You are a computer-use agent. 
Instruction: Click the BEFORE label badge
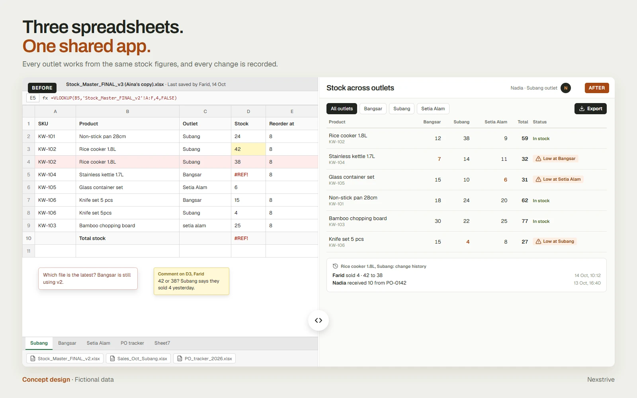pyautogui.click(x=42, y=88)
